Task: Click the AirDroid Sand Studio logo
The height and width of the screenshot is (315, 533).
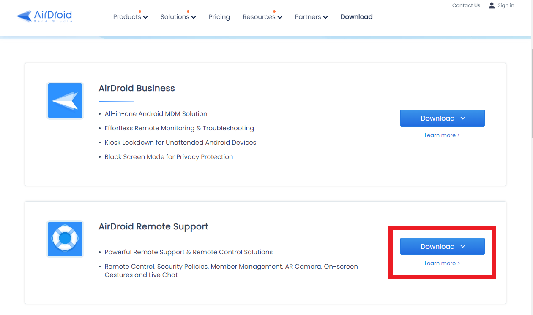Action: click(x=44, y=16)
